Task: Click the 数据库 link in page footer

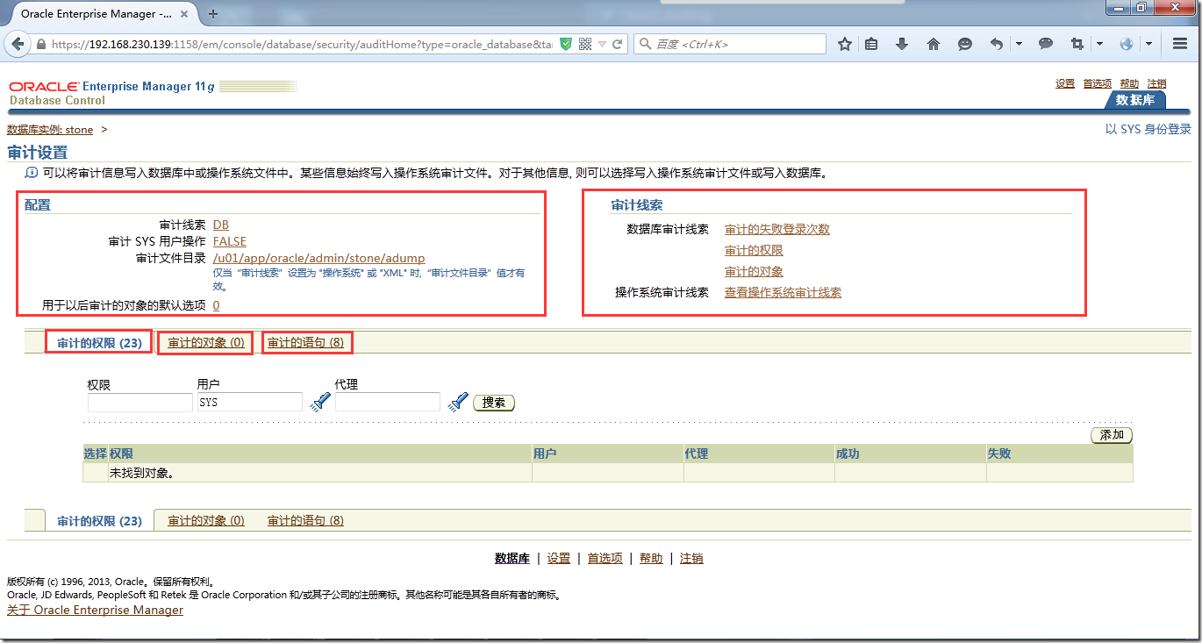Action: coord(512,558)
